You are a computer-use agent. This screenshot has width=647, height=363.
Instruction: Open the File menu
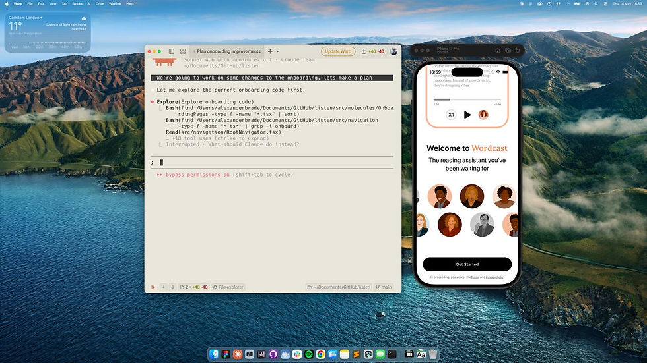[x=30, y=4]
